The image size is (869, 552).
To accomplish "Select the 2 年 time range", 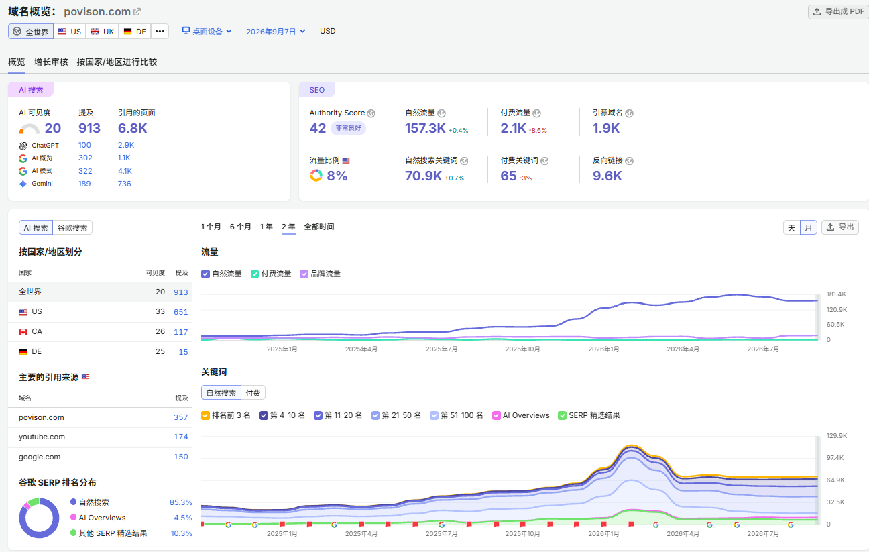I will click(288, 227).
